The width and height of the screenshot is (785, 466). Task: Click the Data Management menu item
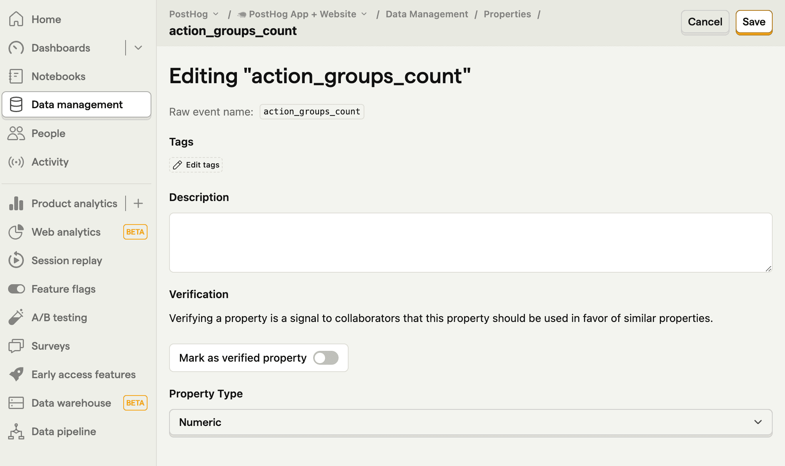77,104
